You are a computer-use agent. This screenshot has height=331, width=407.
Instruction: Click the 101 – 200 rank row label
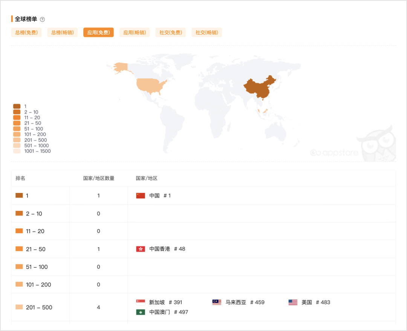tap(38, 285)
